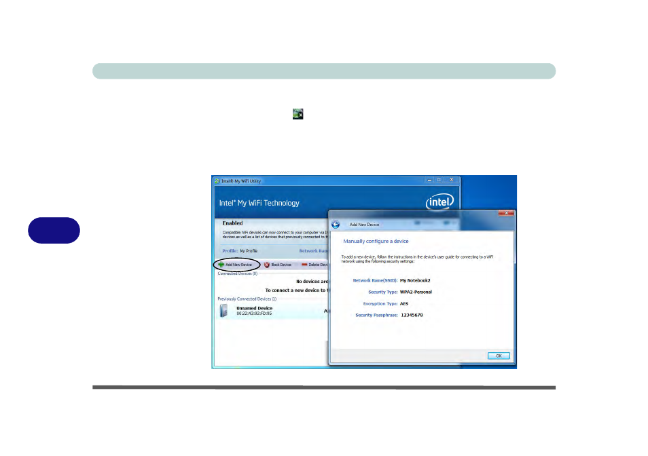The height and width of the screenshot is (456, 648).
Task: Click the My WiFi icon in the document text
Action: pos(298,114)
